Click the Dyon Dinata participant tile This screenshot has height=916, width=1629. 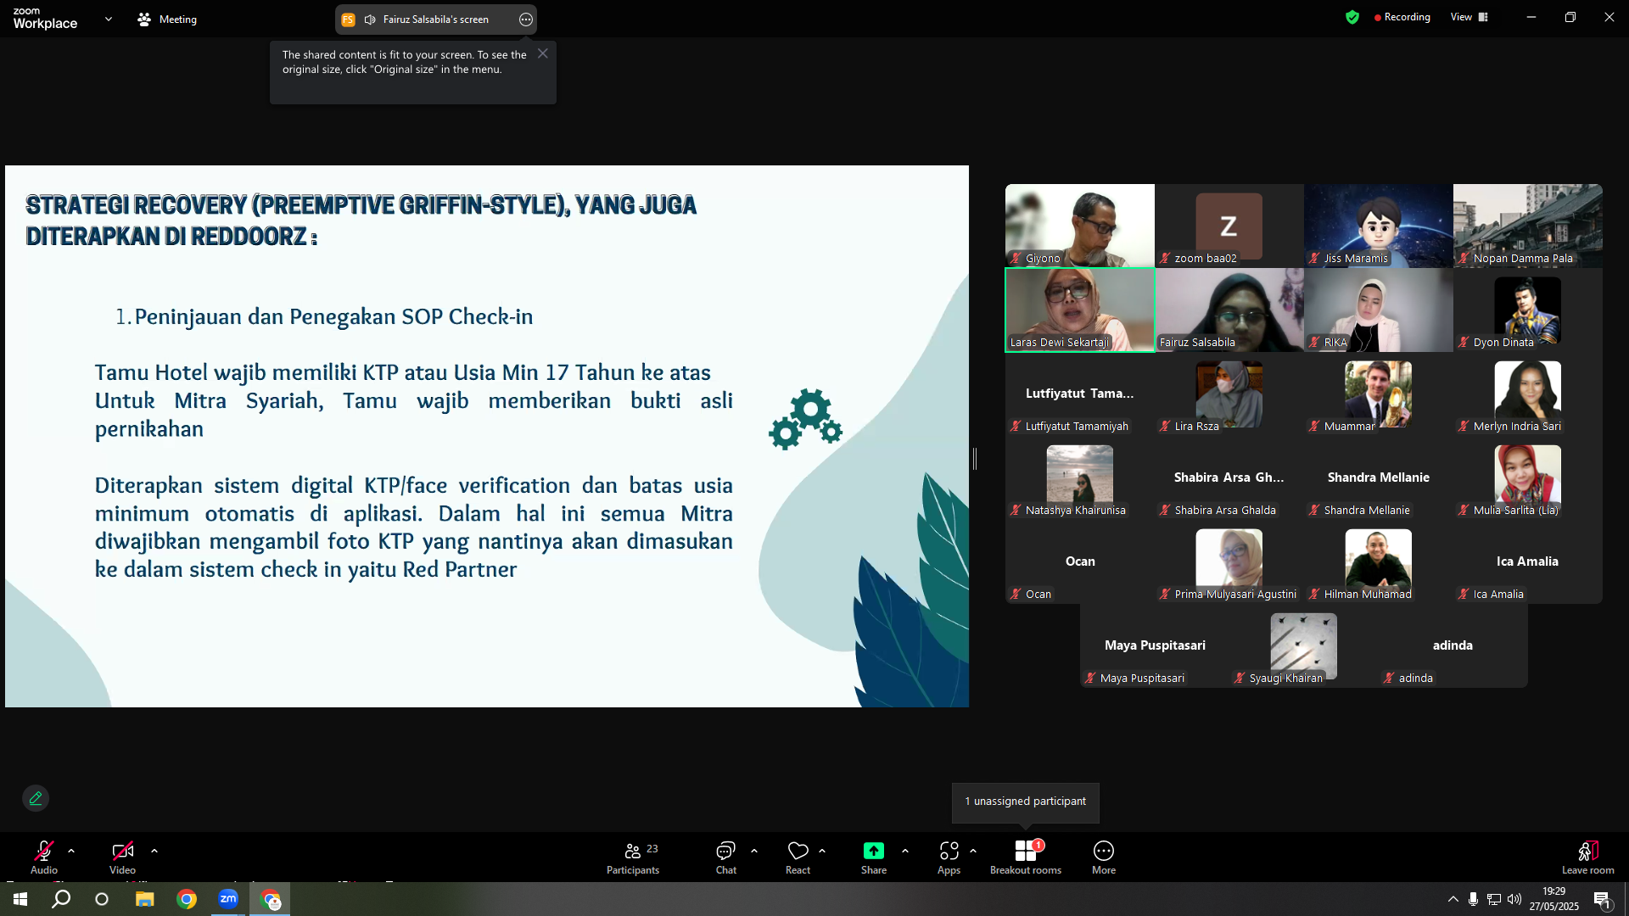[1528, 310]
